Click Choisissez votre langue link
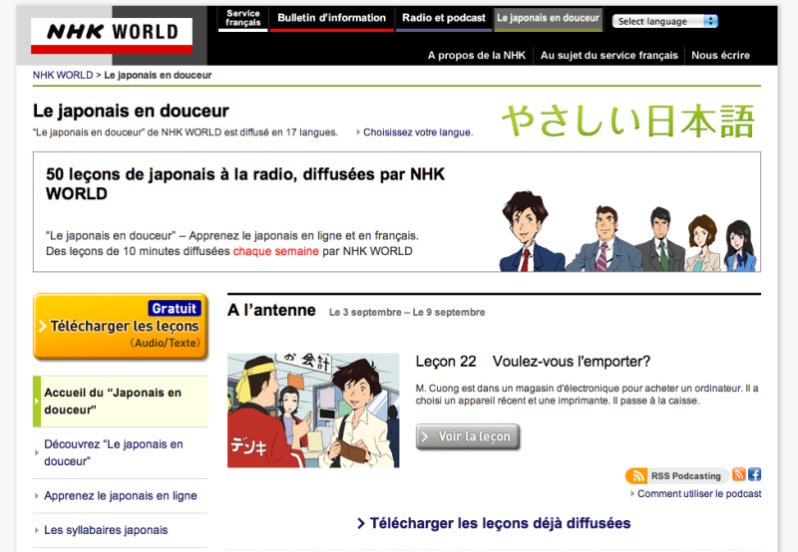Screen dimensions: 798x552 (417, 132)
